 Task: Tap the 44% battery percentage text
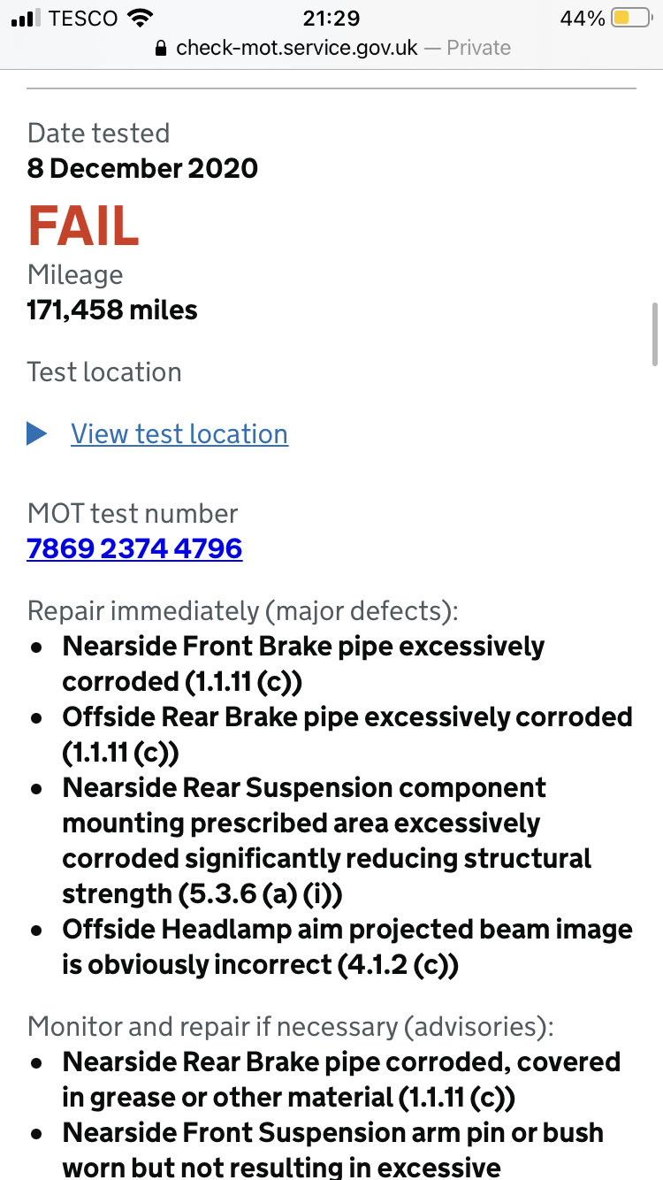click(x=582, y=18)
